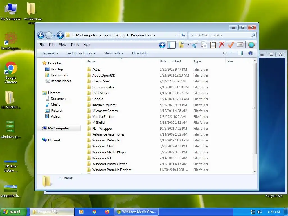Expand the Share with dropdown
Viewport: 288px width, 216px height.
pos(114,53)
